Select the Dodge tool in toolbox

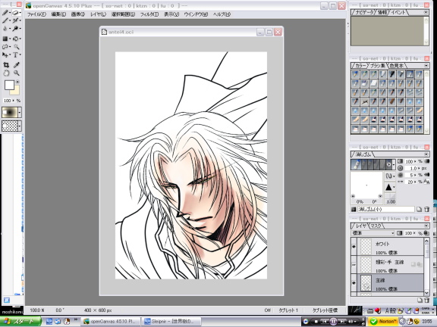[x=15, y=28]
